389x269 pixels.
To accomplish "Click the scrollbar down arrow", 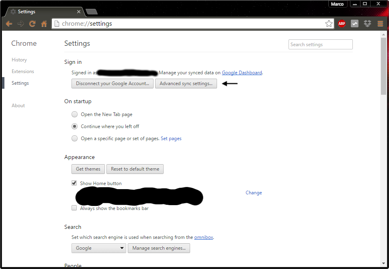I will [384, 263].
